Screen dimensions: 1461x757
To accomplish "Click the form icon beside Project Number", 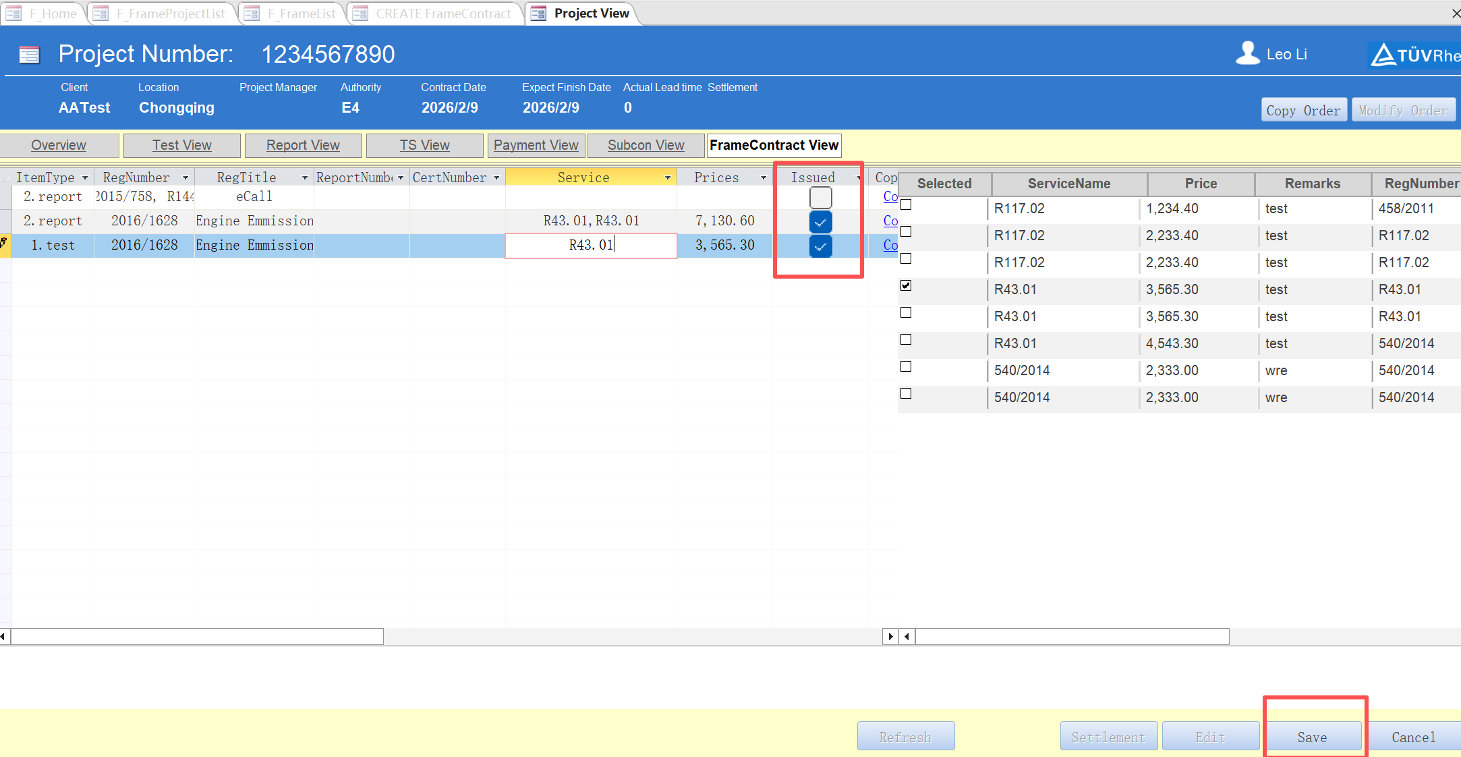I will click(29, 54).
